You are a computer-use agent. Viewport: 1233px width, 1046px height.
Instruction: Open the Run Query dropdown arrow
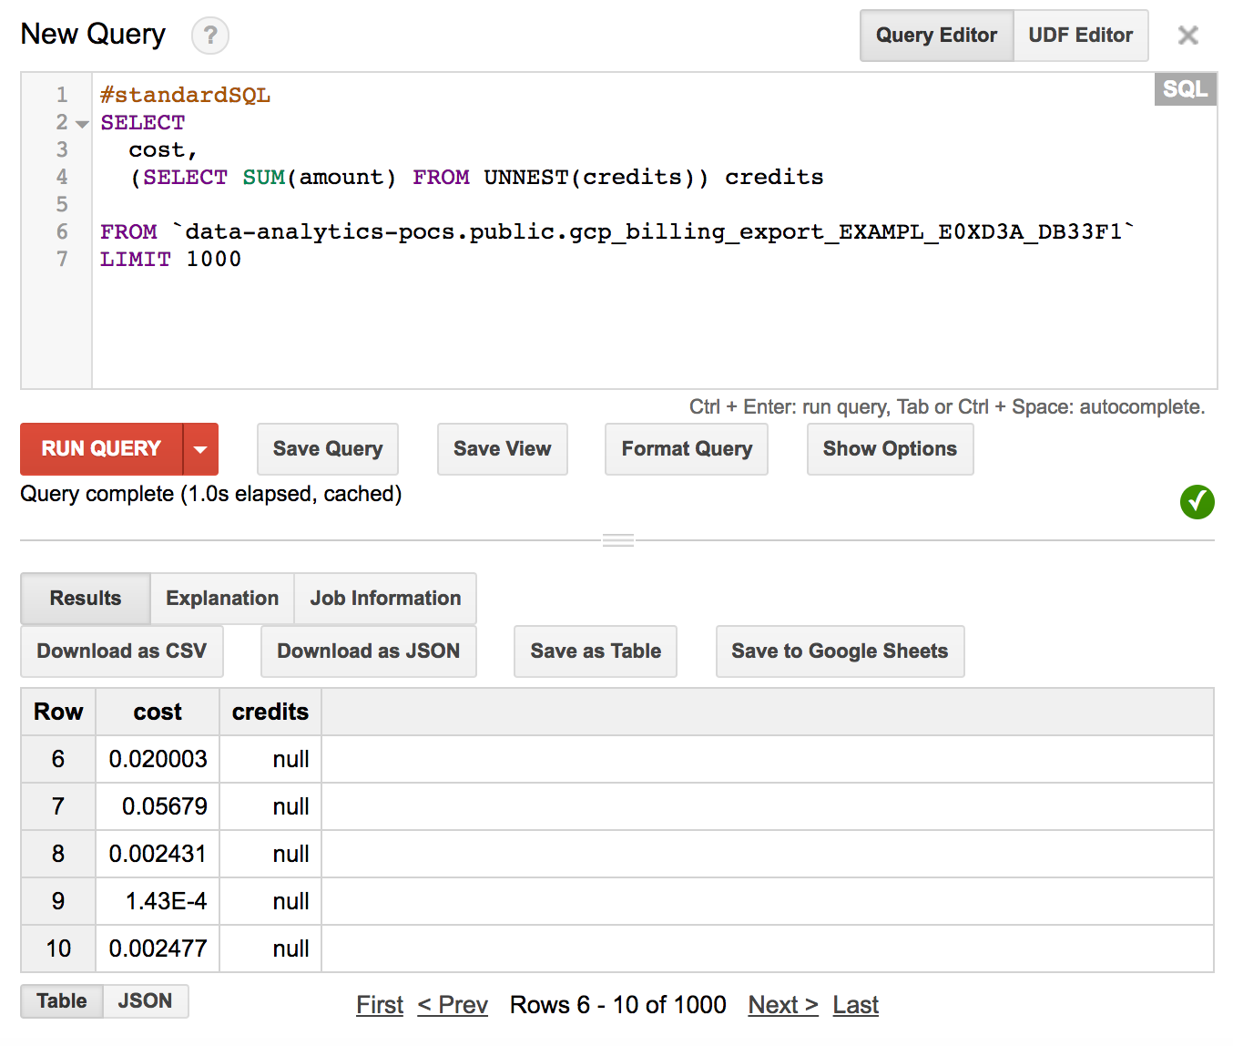coord(200,449)
